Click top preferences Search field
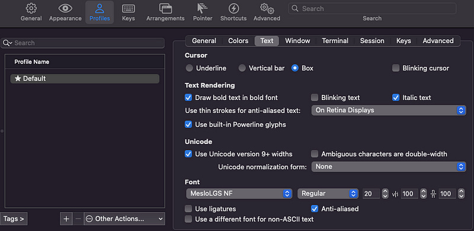 tap(372, 8)
